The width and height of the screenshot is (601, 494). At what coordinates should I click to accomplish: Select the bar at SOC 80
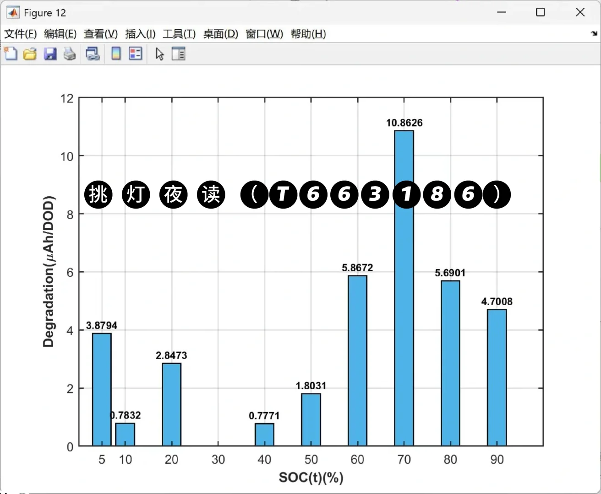(x=450, y=363)
